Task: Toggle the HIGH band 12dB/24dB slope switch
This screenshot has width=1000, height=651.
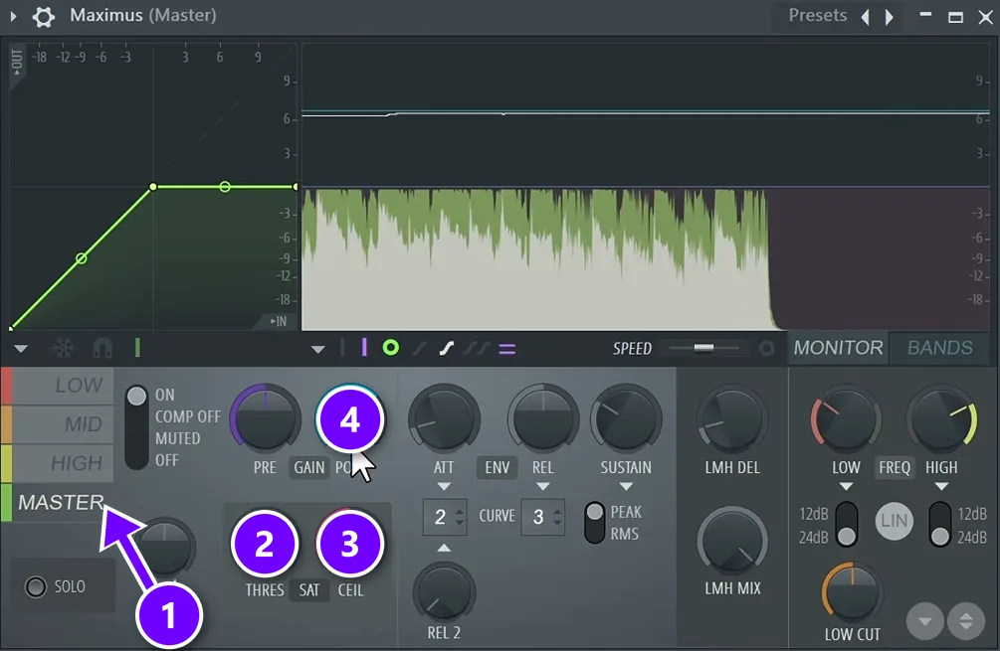Action: [x=940, y=524]
